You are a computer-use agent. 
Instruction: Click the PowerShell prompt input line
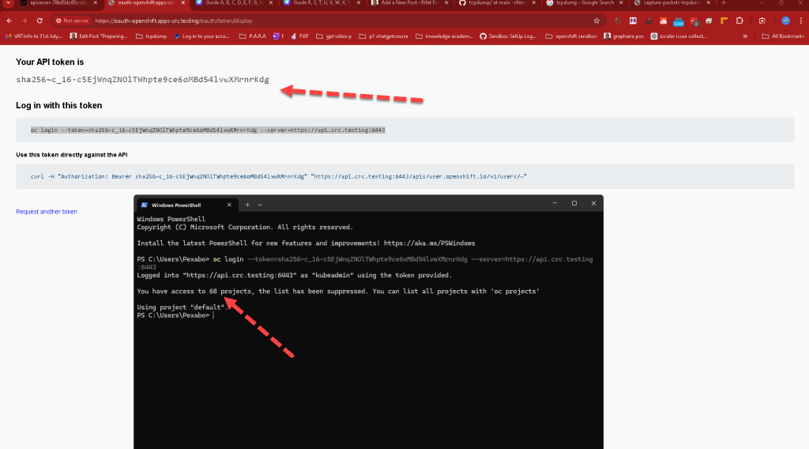pos(175,315)
